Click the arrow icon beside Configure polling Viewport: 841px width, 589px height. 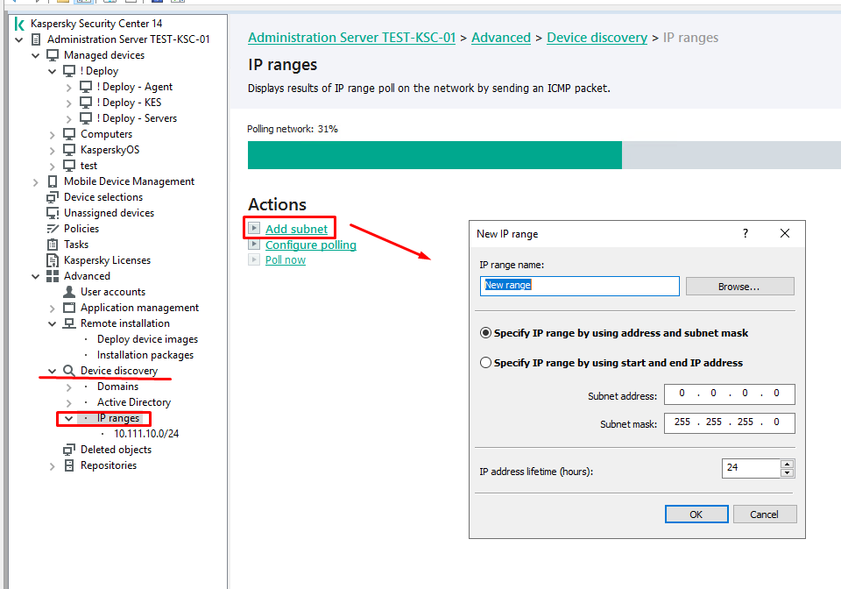[x=254, y=244]
